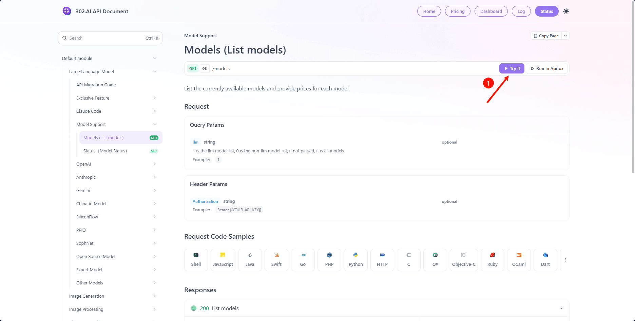Open the Copy Page dropdown arrow
This screenshot has width=635, height=321.
click(x=565, y=36)
